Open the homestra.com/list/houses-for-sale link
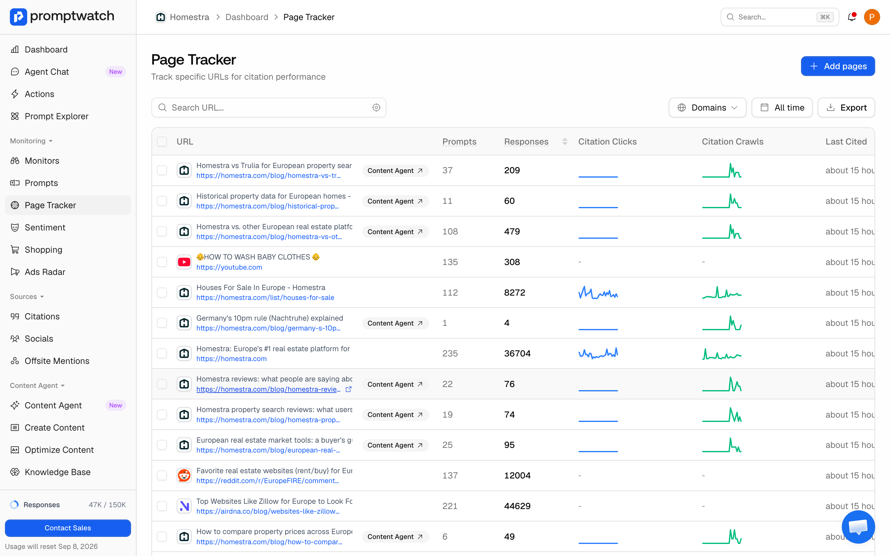This screenshot has width=890, height=556. tap(265, 297)
